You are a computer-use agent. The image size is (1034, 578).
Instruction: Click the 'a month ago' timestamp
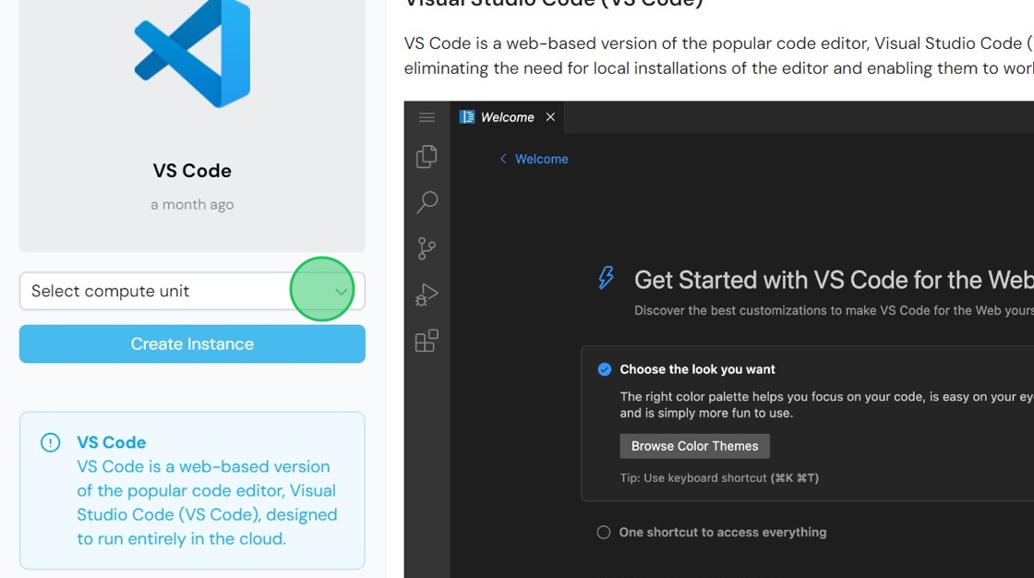(192, 205)
